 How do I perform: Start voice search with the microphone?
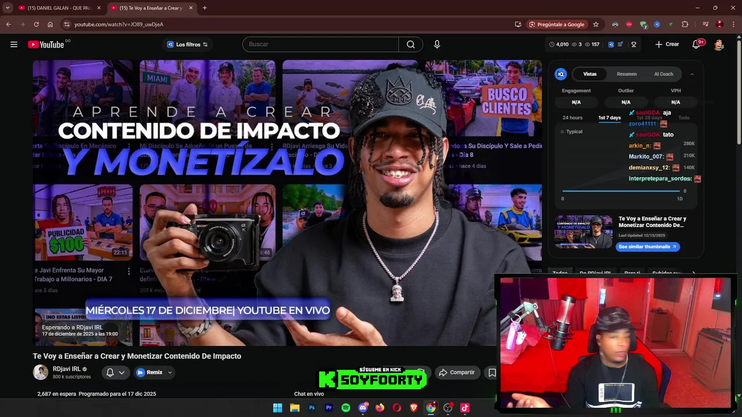click(437, 45)
